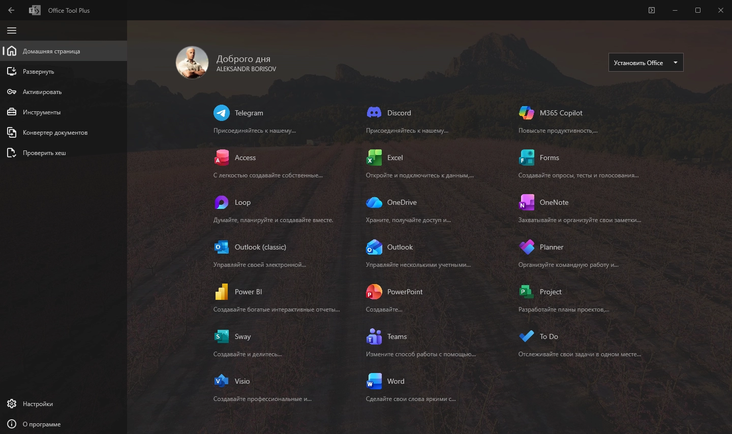Click the Loop description starting Думайте
This screenshot has width=732, height=434.
click(x=273, y=220)
